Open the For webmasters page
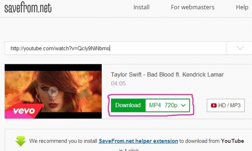252x151 pixels. (193, 7)
